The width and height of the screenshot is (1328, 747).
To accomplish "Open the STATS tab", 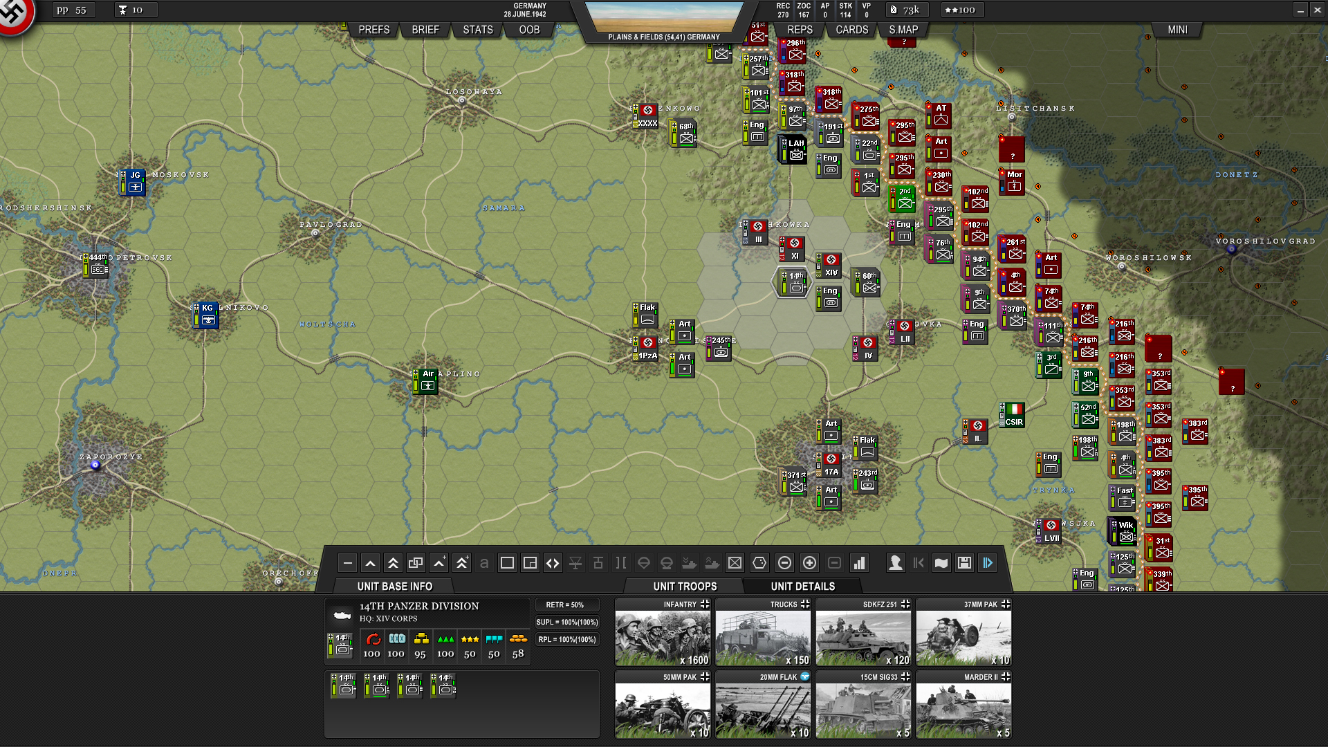I will coord(478,30).
